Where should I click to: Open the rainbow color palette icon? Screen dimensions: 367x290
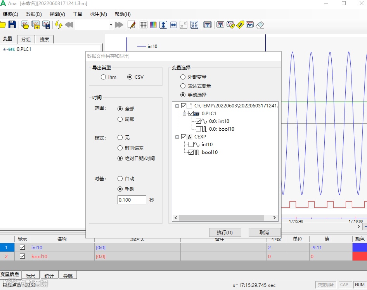[153, 24]
